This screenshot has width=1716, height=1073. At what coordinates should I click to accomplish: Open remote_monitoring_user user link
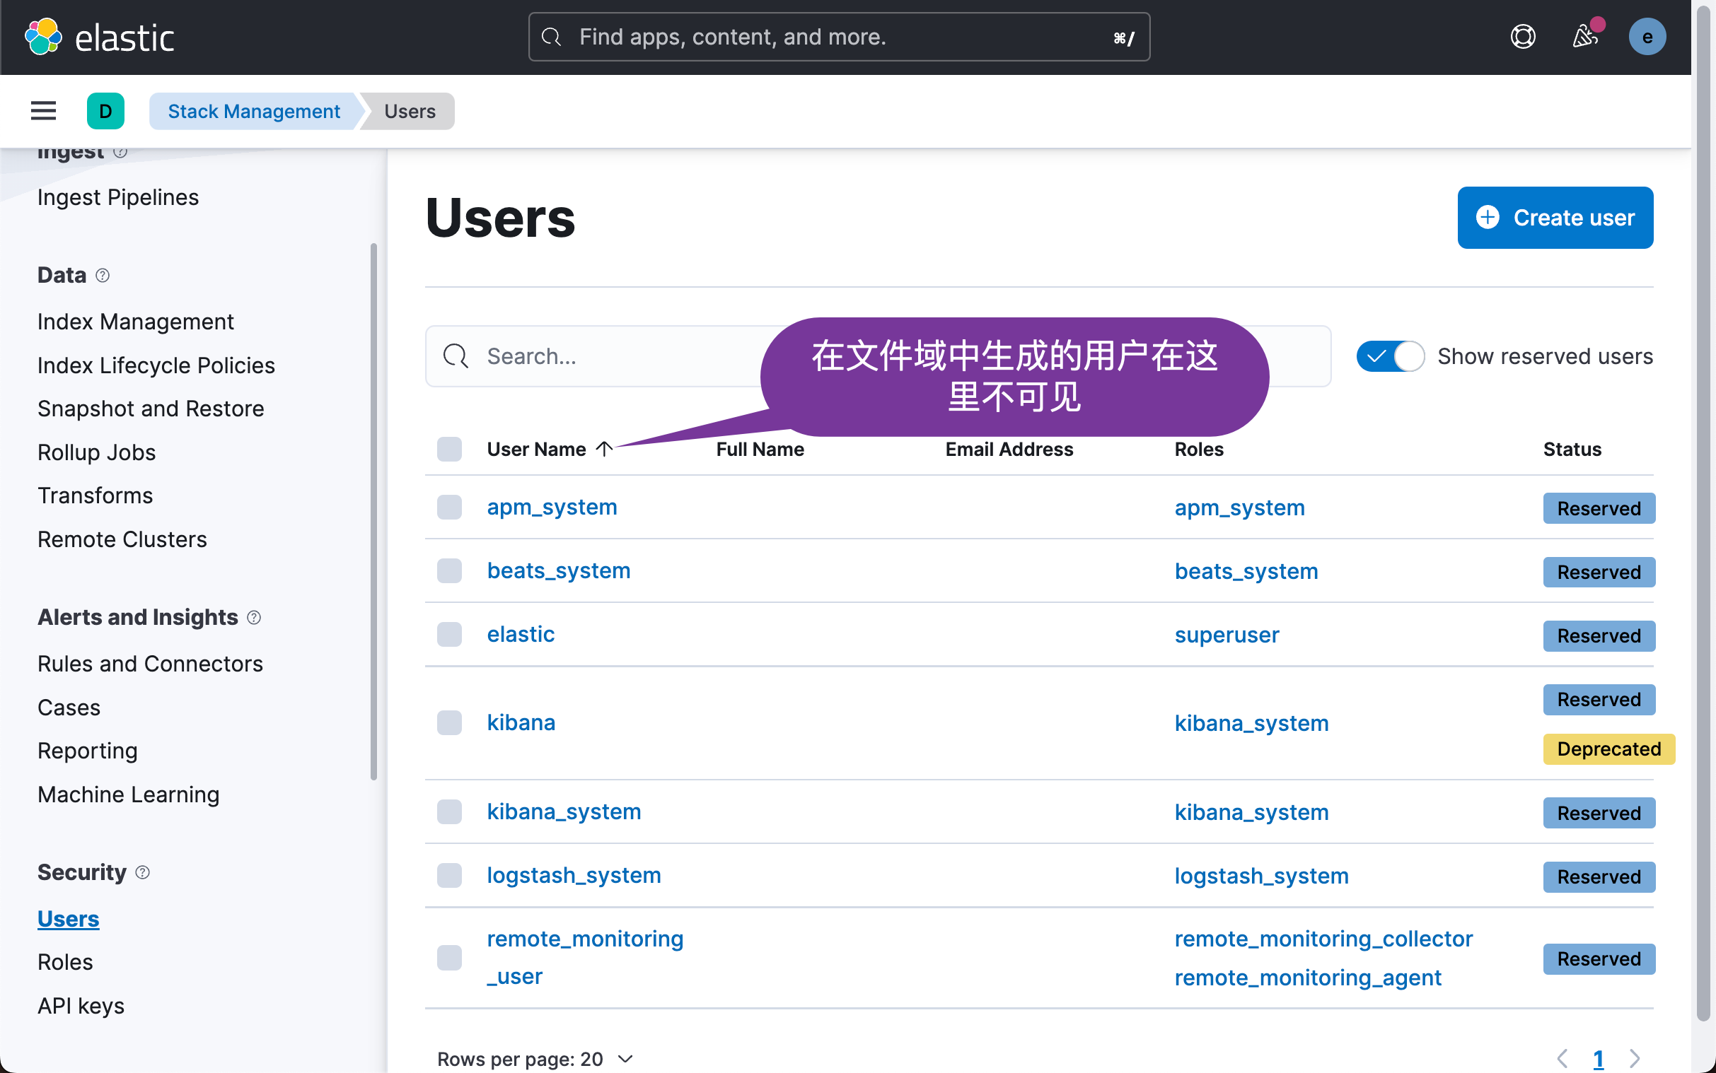click(585, 958)
